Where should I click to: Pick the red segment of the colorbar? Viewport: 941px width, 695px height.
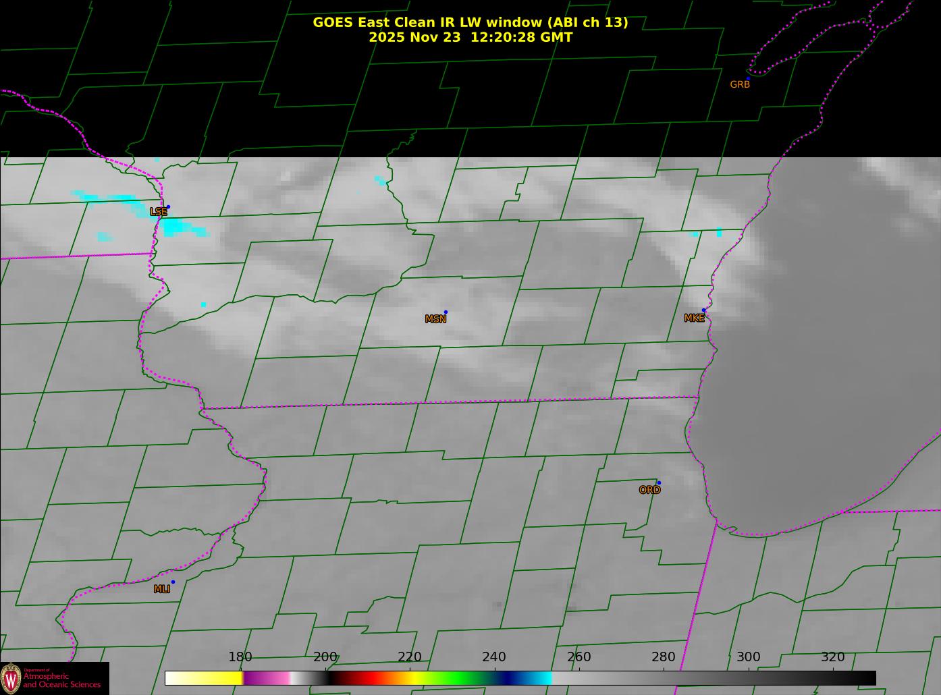pos(365,677)
